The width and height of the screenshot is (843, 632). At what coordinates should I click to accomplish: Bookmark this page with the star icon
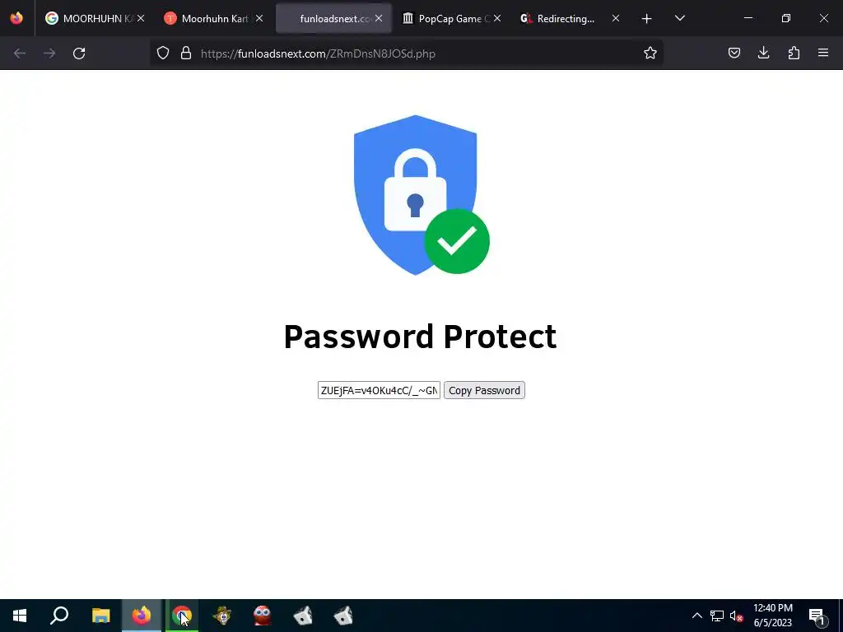tap(650, 53)
